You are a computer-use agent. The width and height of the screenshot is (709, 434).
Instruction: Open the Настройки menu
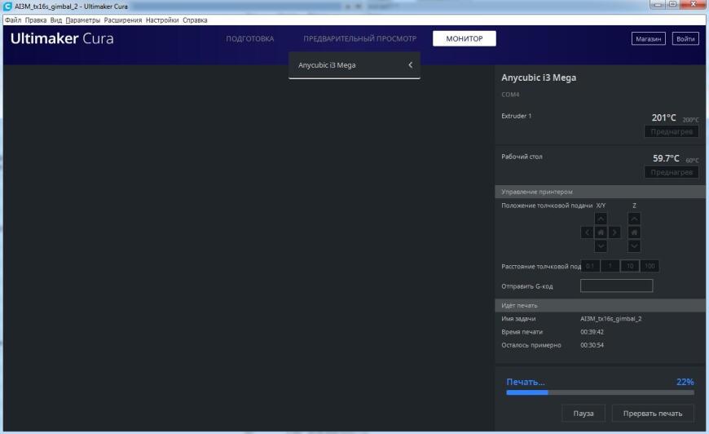(x=162, y=20)
